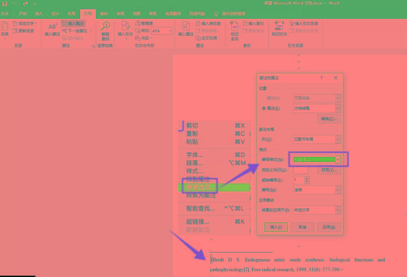Open the 有道翻译 tab

pyautogui.click(x=173, y=14)
